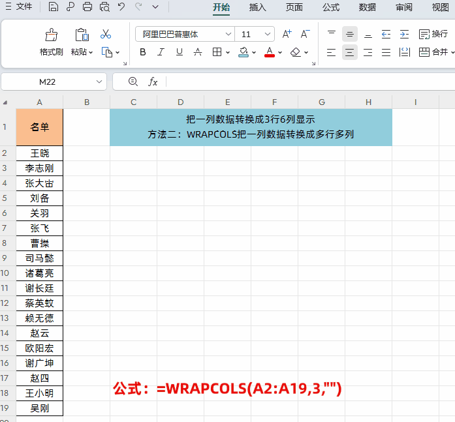Open the 公式 (Formulas) tab
Viewport: 455px width, 422px height.
tap(331, 7)
